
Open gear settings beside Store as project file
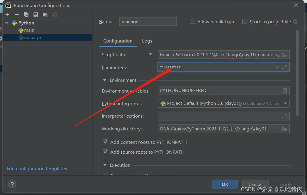point(295,22)
